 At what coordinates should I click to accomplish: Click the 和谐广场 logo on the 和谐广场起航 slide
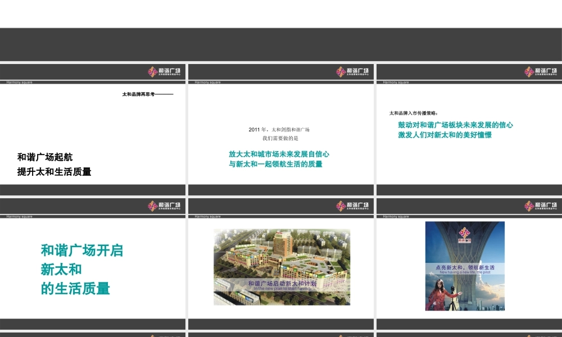tap(164, 72)
